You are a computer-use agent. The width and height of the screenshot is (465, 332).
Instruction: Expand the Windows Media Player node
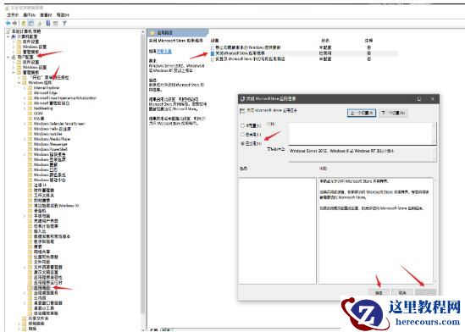[x=25, y=139]
